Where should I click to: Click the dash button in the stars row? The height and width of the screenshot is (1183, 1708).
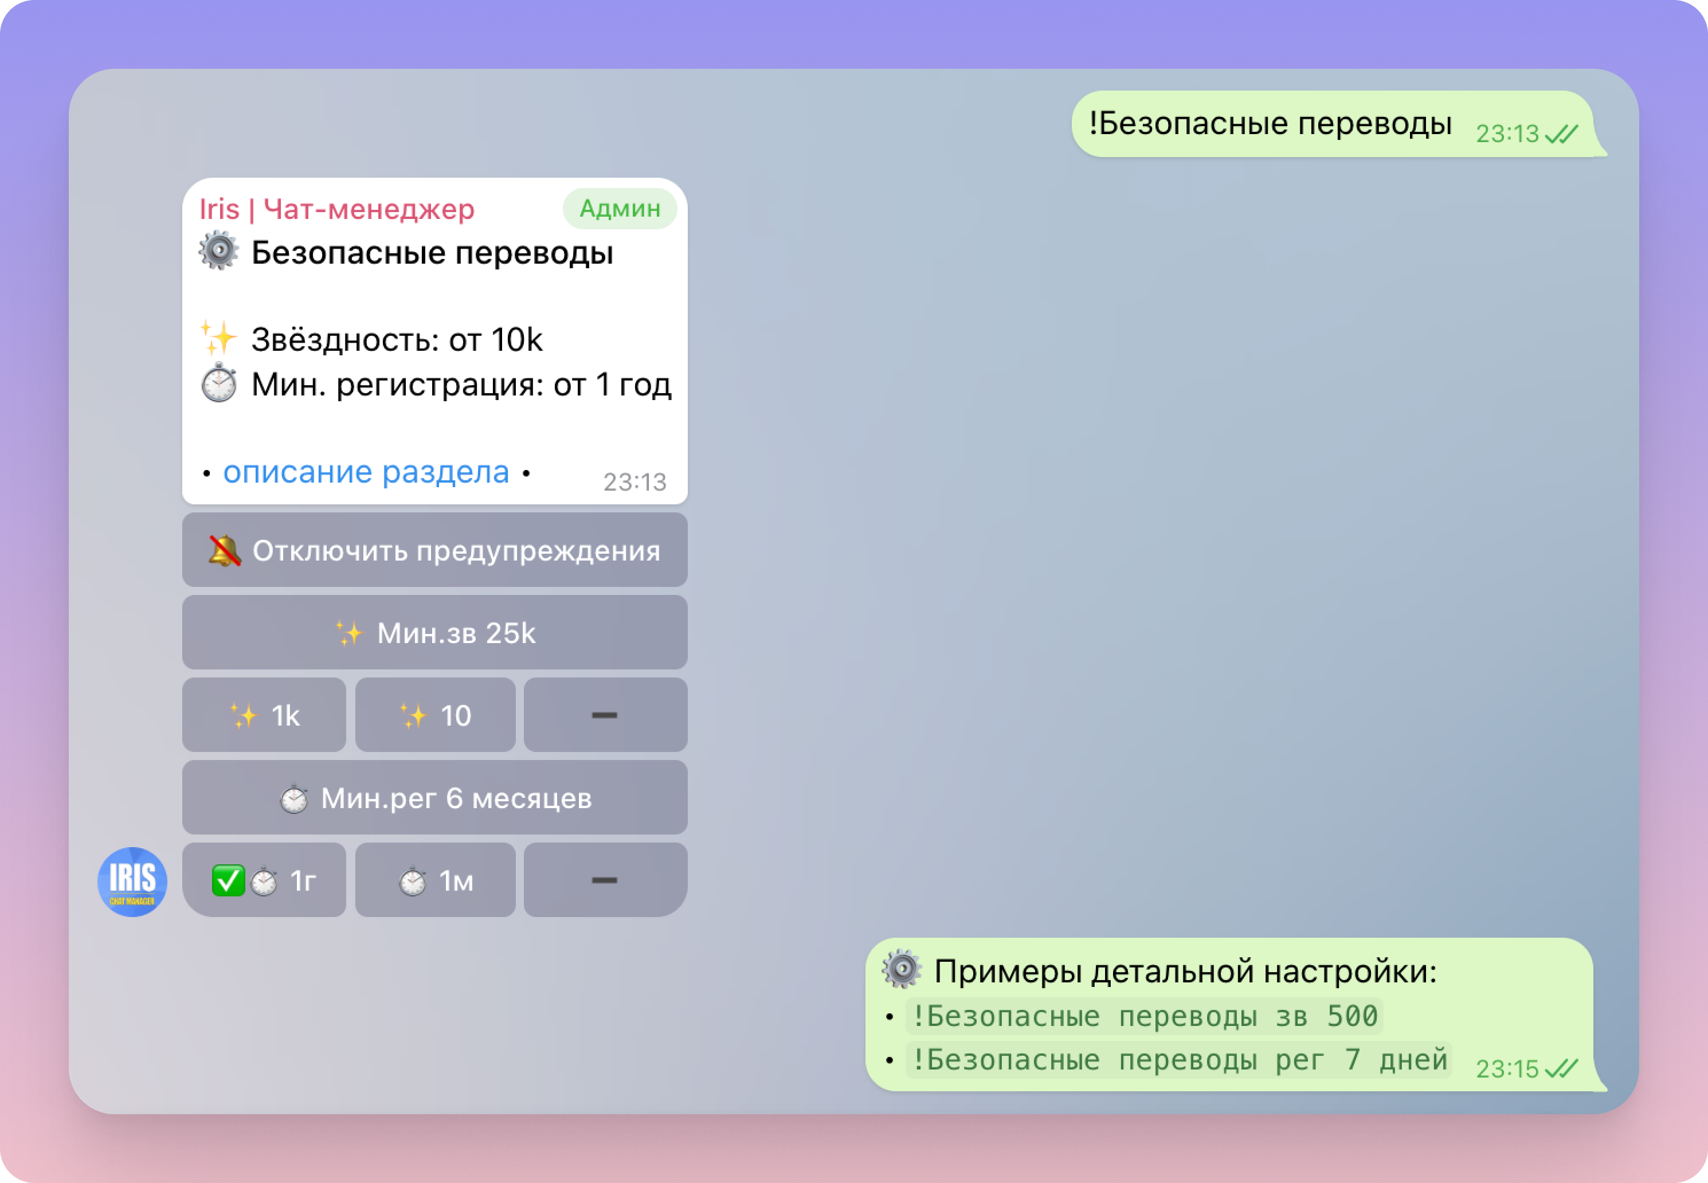pyautogui.click(x=605, y=715)
